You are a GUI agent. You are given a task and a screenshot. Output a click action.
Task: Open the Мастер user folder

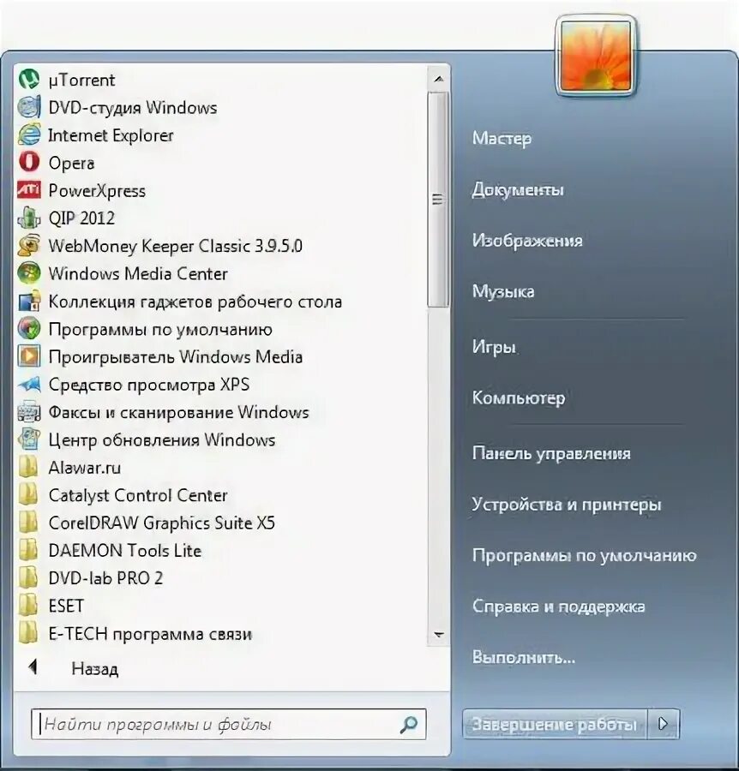(x=502, y=138)
